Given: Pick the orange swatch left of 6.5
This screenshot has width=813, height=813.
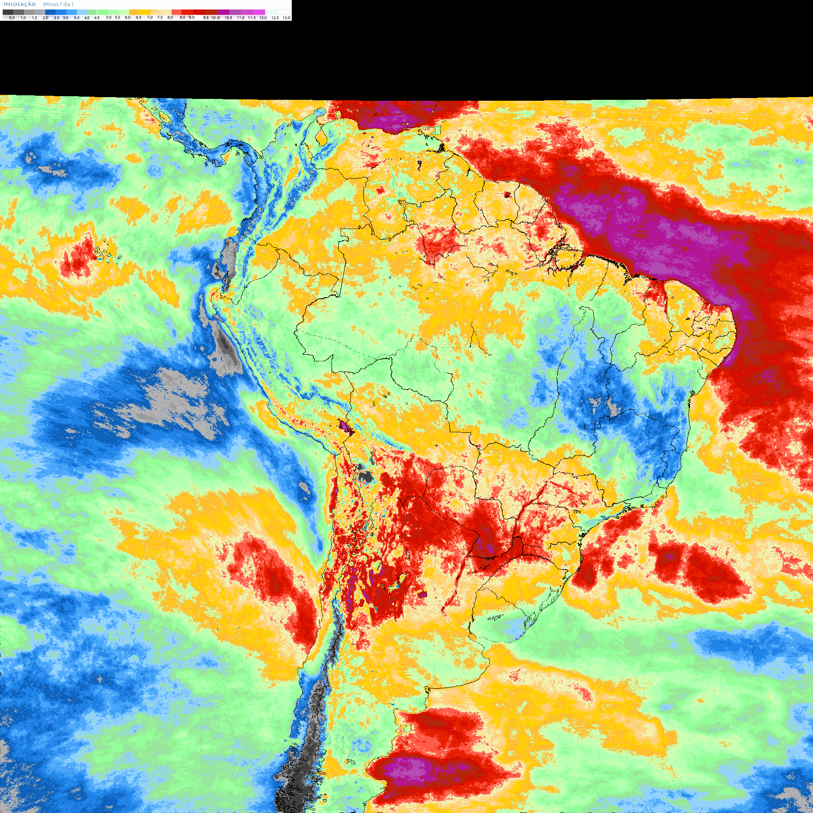Looking at the screenshot, I should pyautogui.click(x=134, y=12).
